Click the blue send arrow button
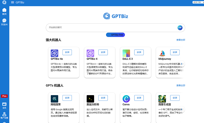Screen dimensions: 204x123 [x=180, y=28]
